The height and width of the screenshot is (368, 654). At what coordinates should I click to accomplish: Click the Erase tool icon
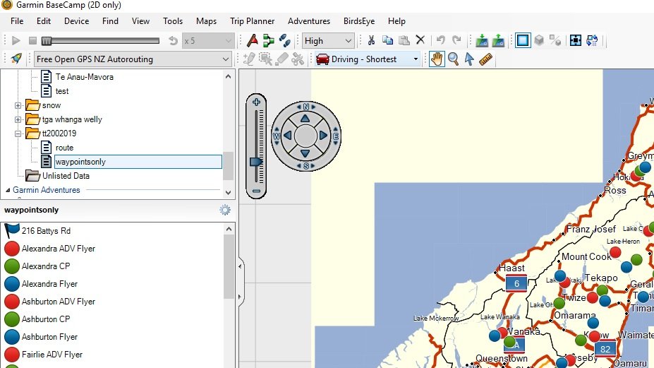tap(281, 59)
